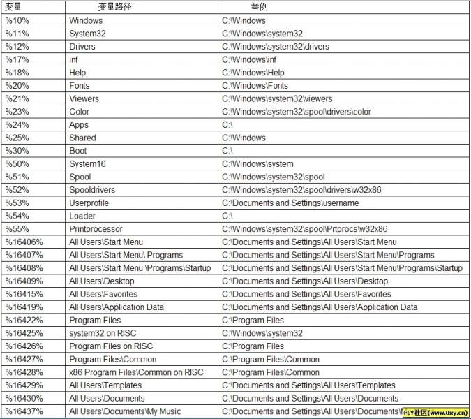Click the Shared path cell
This screenshot has width=471, height=419.
(x=142, y=138)
